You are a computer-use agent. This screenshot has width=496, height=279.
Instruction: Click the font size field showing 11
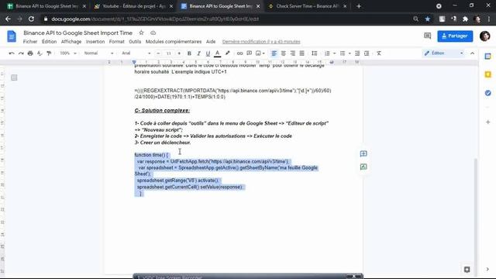(169, 53)
